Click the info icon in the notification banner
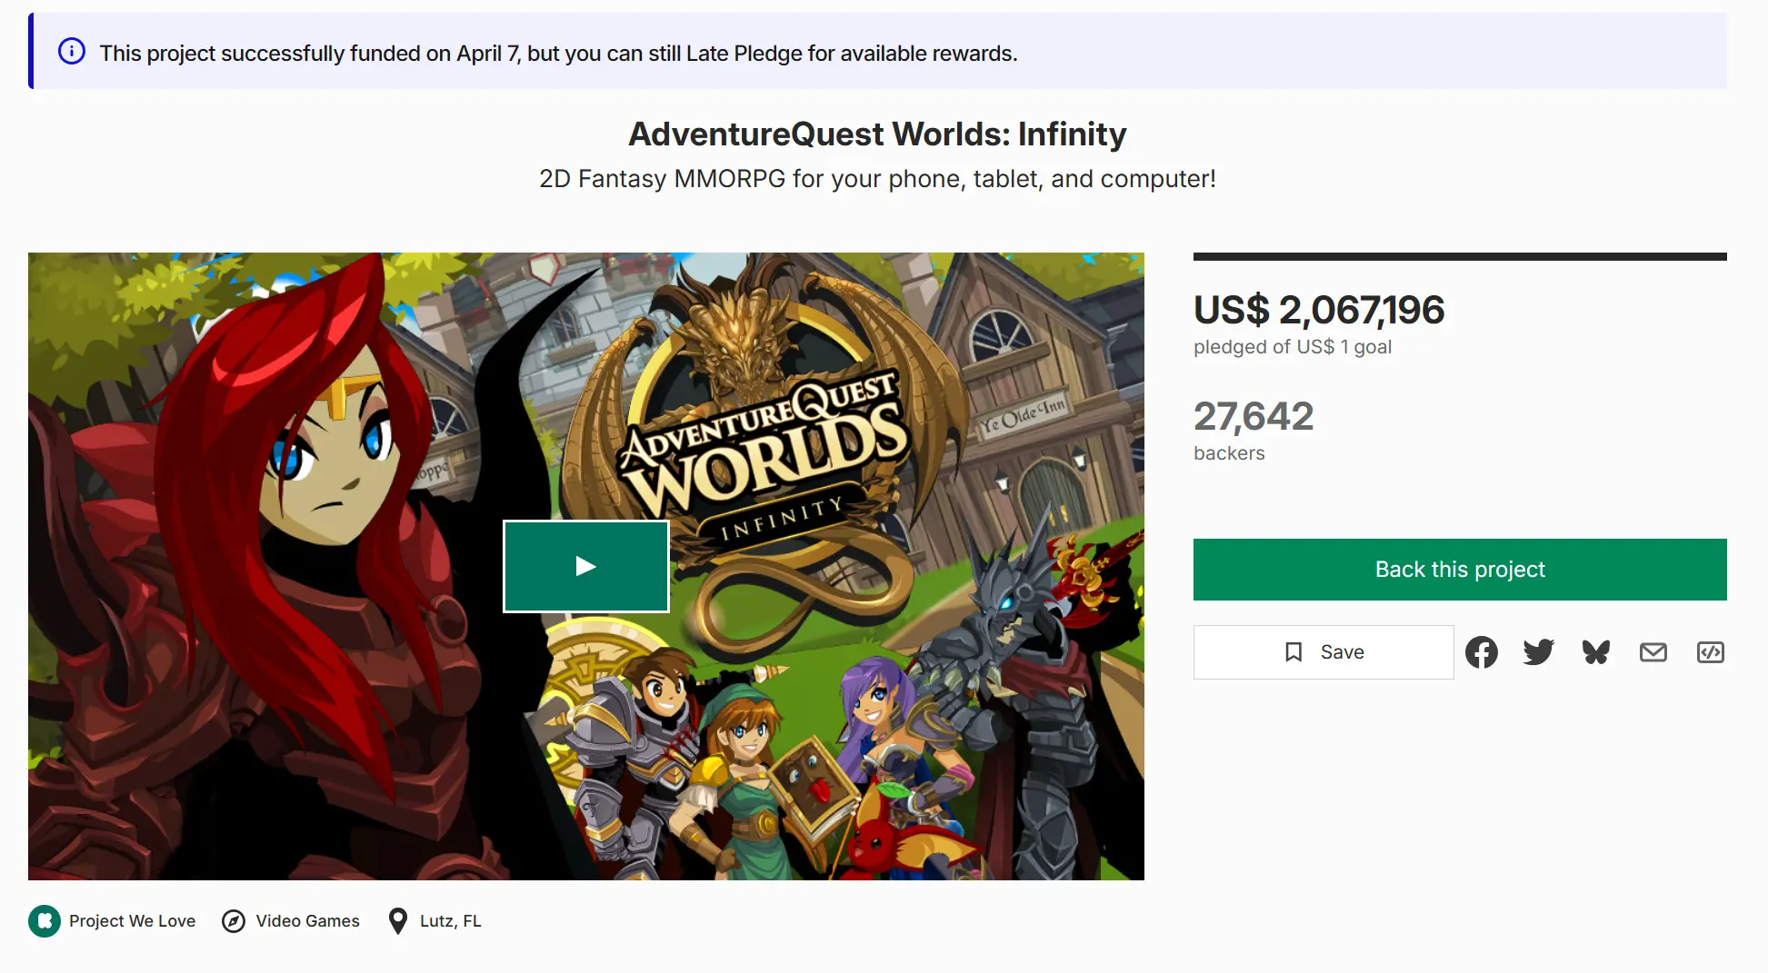1768x973 pixels. coord(72,52)
